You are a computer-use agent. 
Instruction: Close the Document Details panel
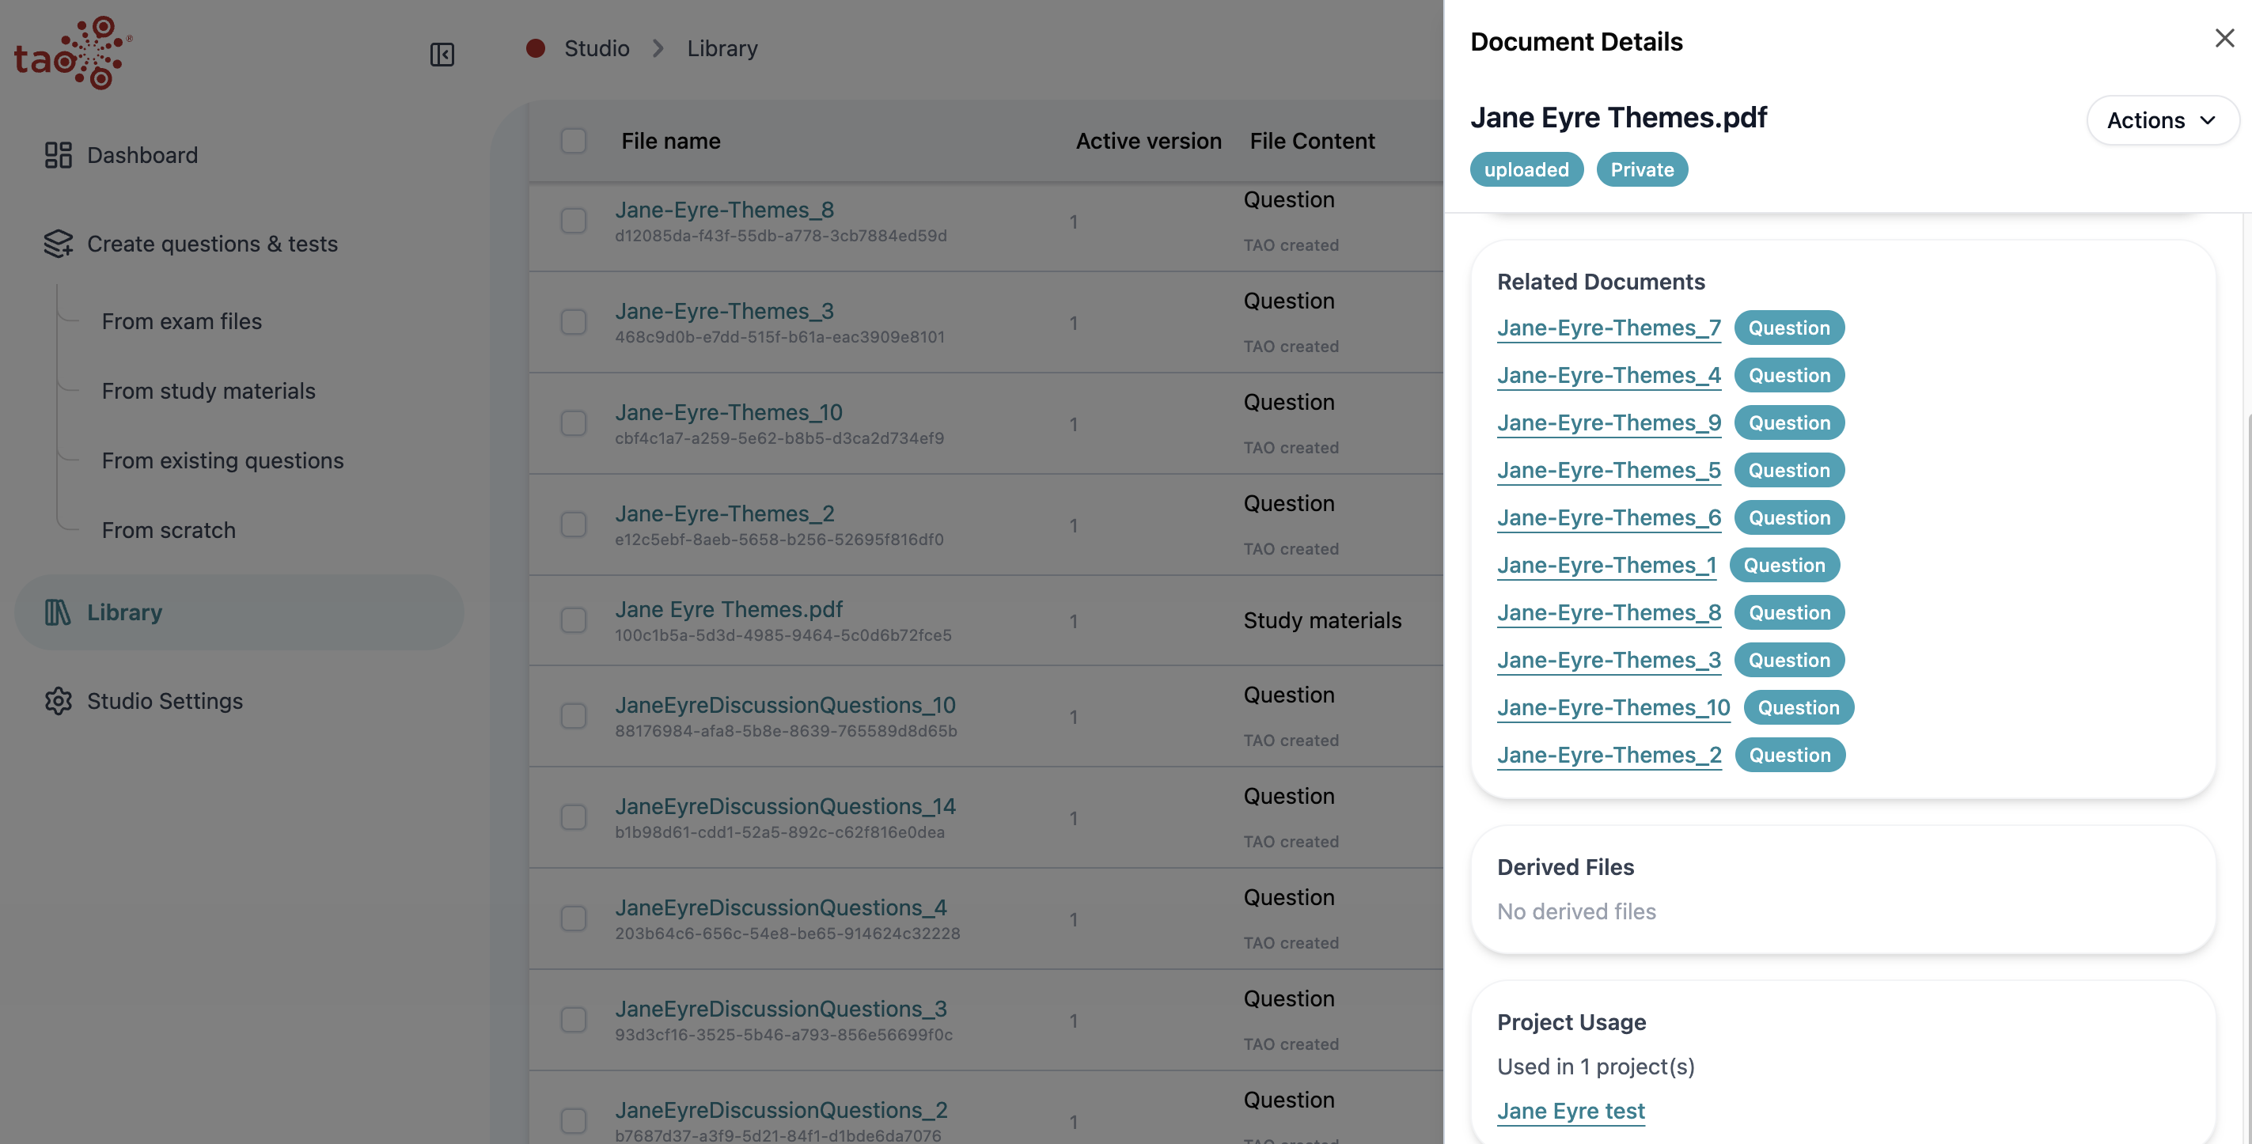point(2224,39)
